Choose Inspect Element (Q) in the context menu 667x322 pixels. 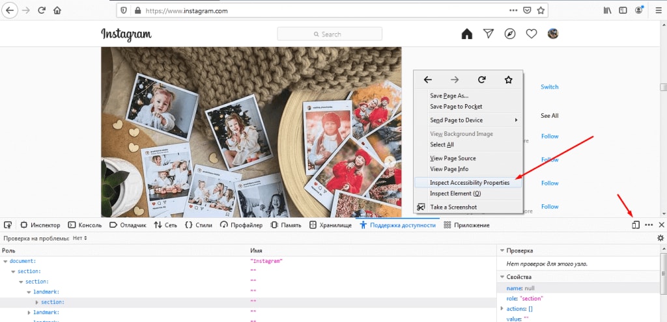468,193
